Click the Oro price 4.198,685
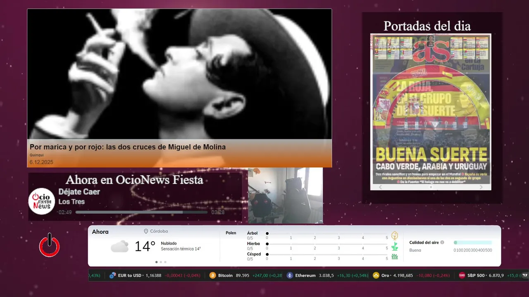Image resolution: width=529 pixels, height=297 pixels. 403,276
